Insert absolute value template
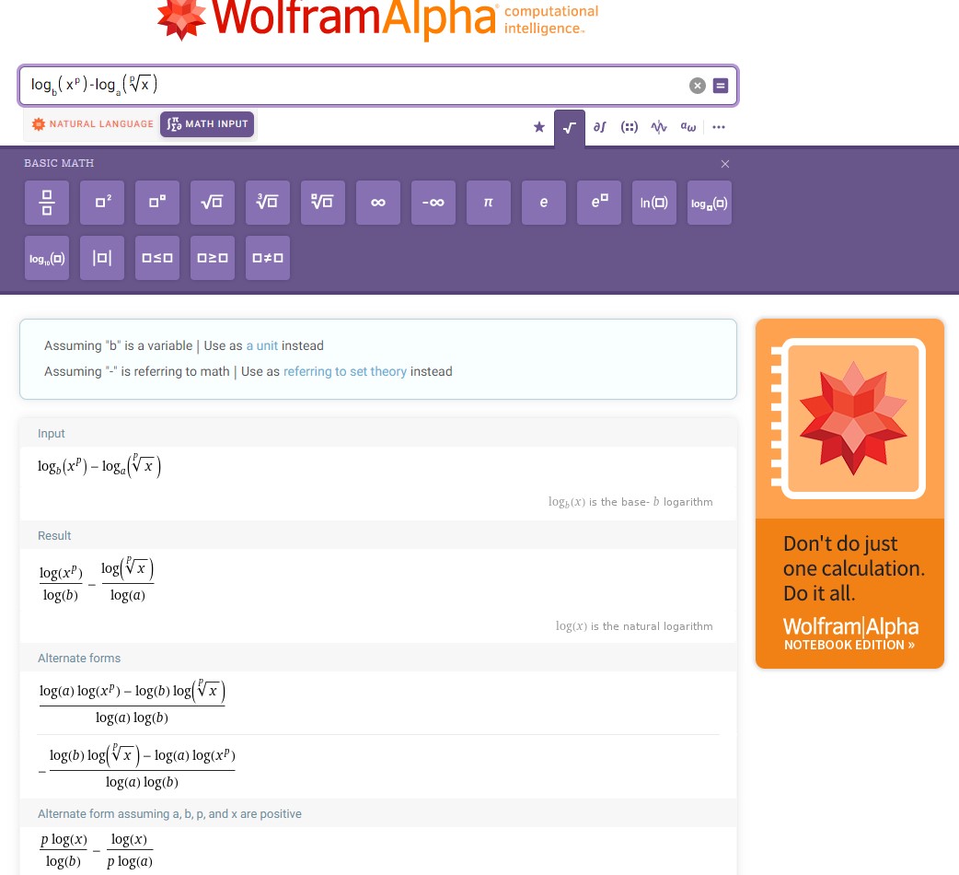Screen dimensions: 959x875 pyautogui.click(x=102, y=258)
